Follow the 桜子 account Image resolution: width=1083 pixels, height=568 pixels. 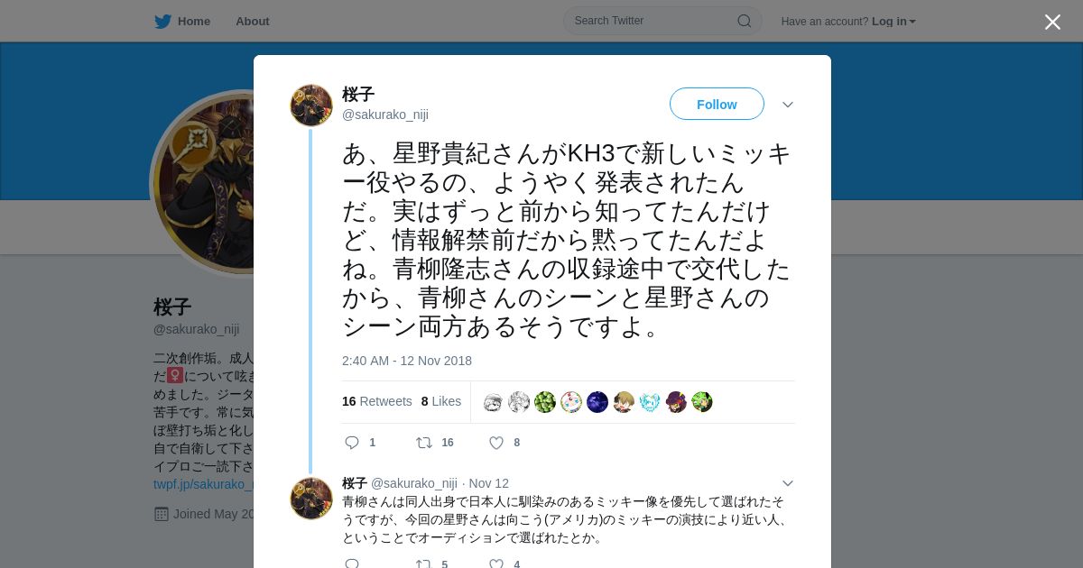tap(717, 104)
